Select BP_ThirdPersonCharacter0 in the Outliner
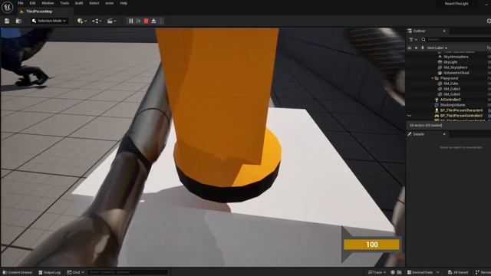Screen dimensions: 491x276 pyautogui.click(x=461, y=110)
